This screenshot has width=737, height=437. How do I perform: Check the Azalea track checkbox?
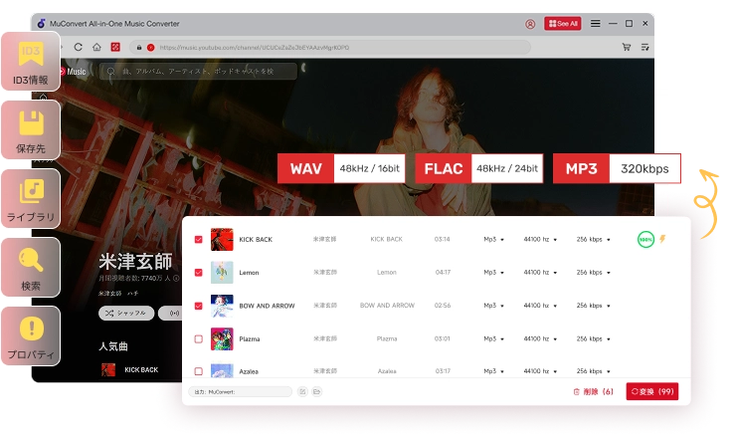pyautogui.click(x=198, y=371)
